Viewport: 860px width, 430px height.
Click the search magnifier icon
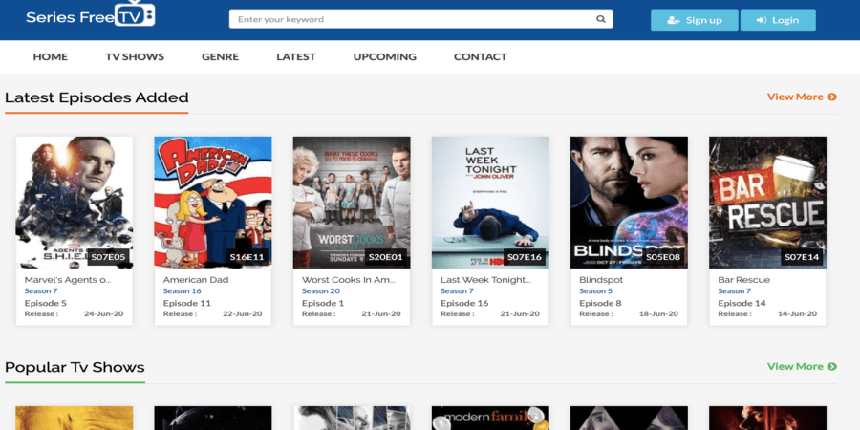point(601,19)
